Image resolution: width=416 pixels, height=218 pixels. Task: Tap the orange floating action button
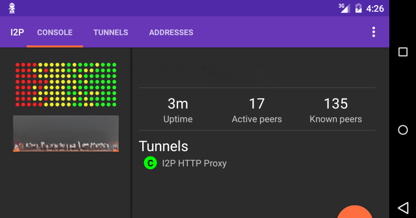click(354, 212)
